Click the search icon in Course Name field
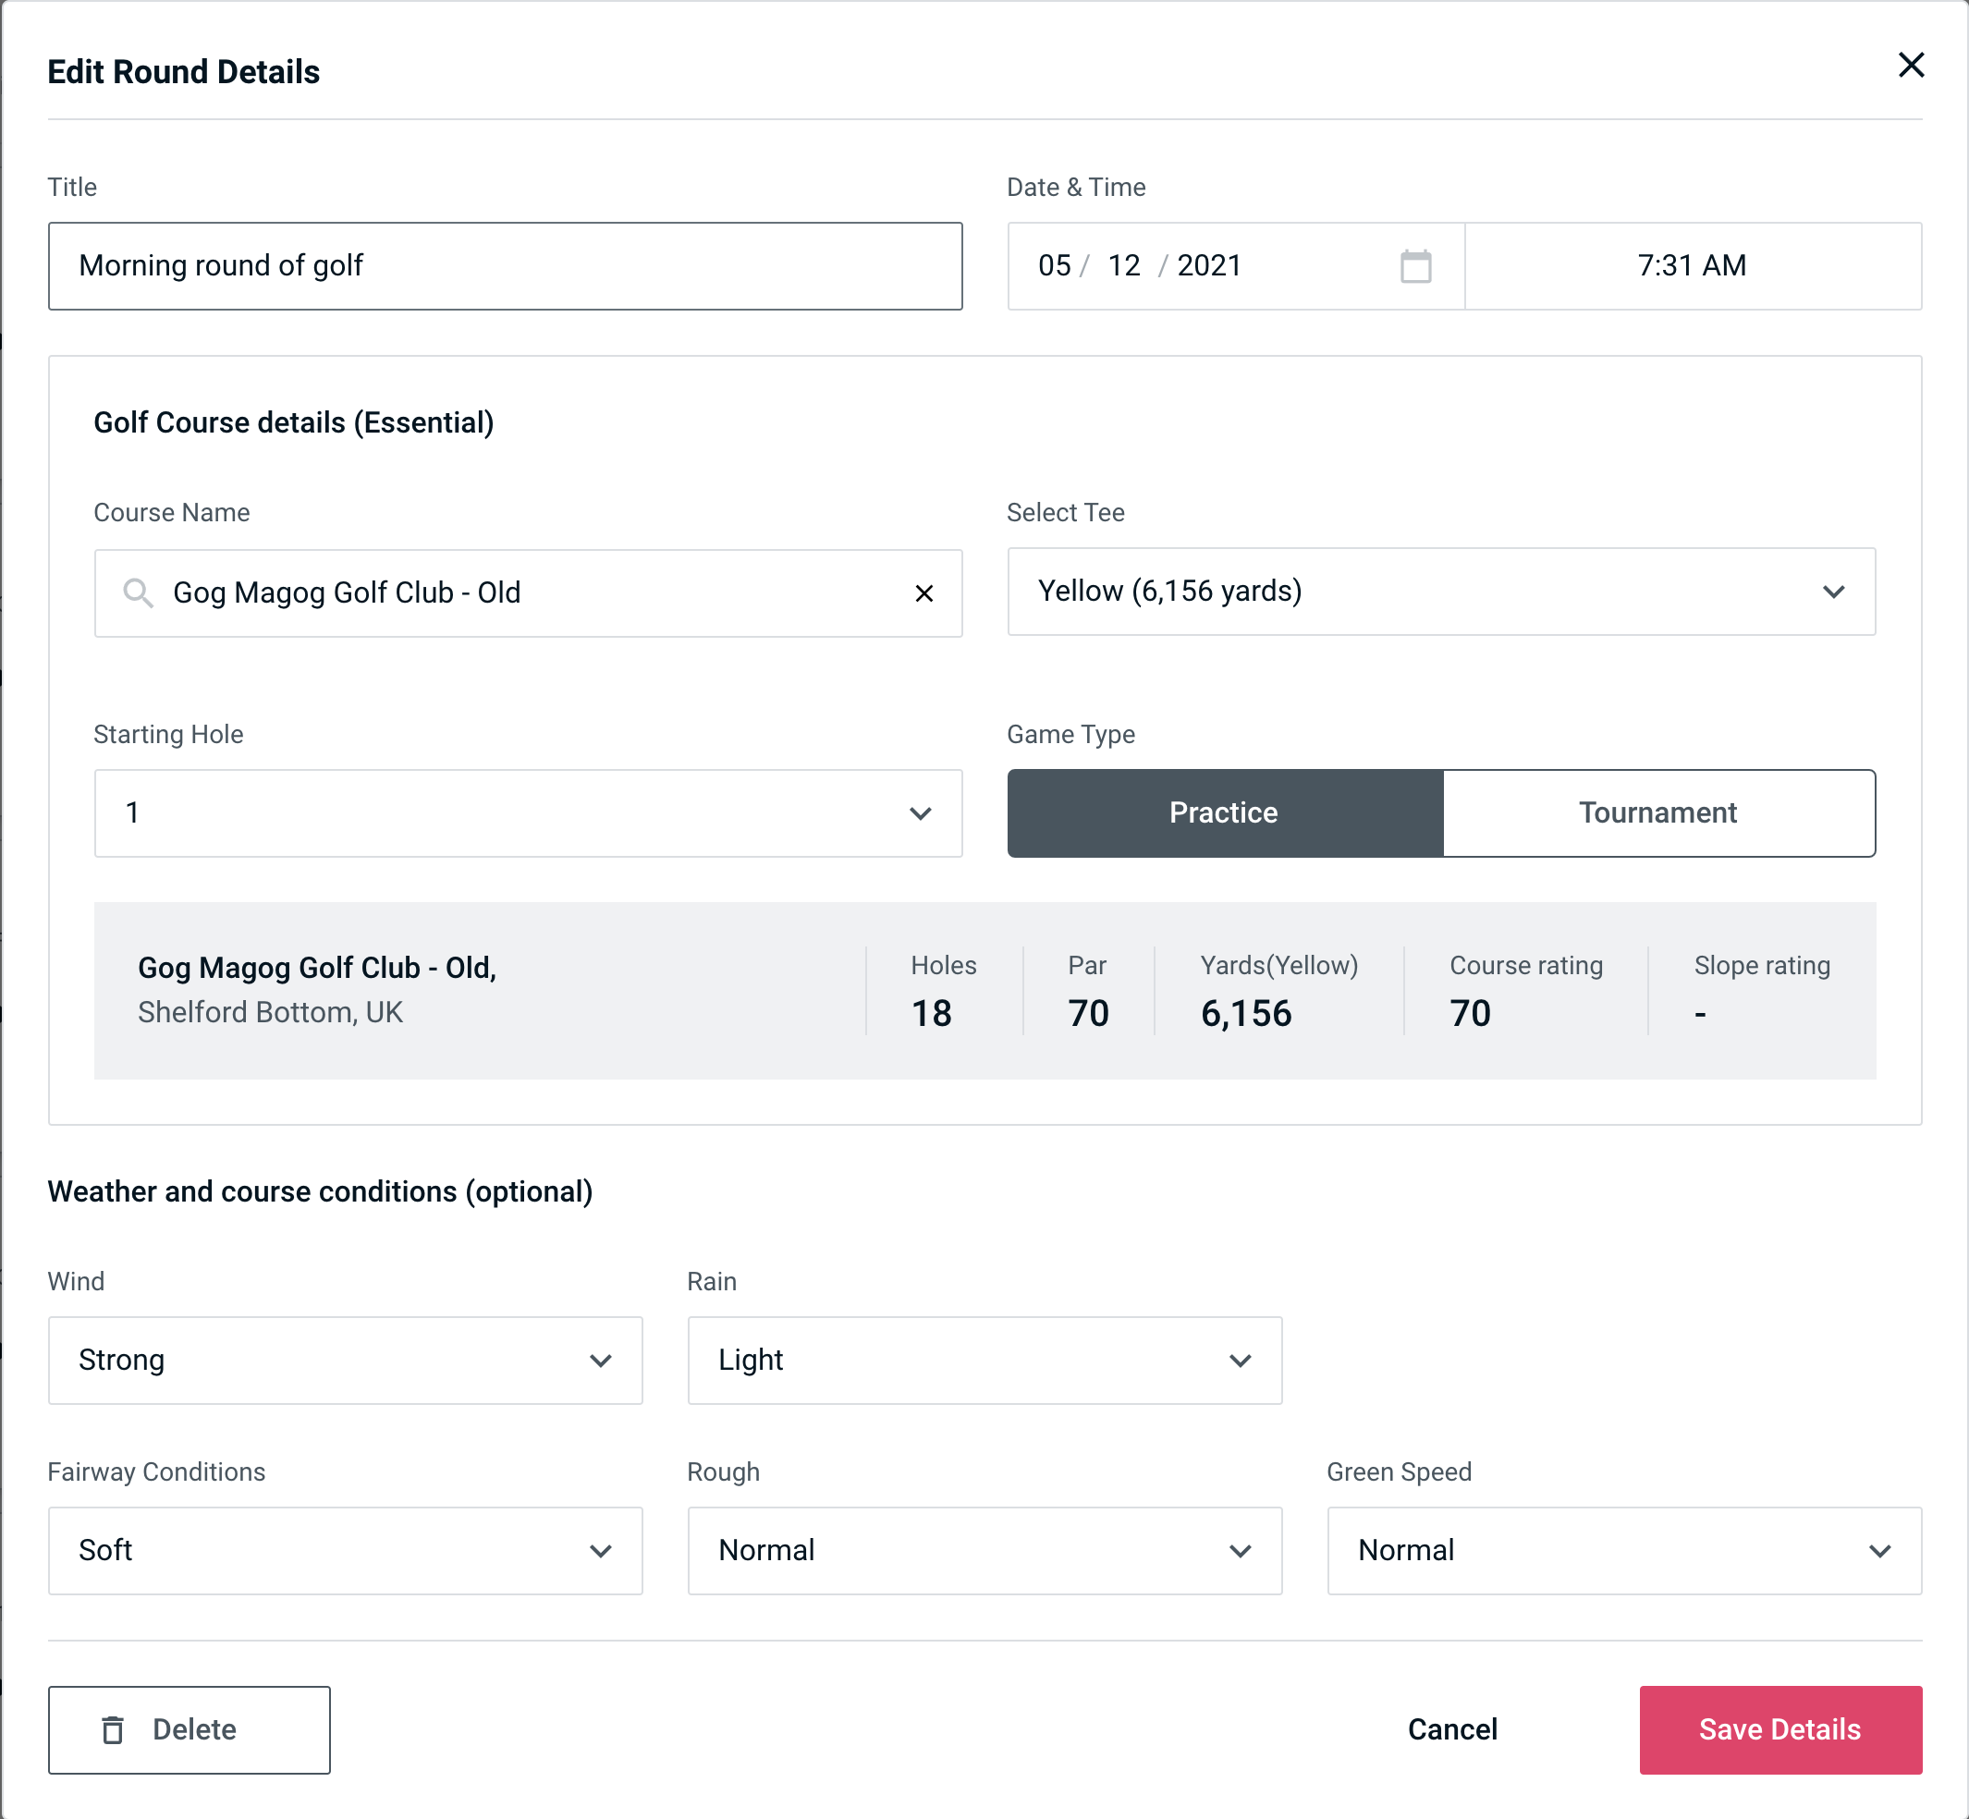This screenshot has height=1819, width=1969. 139,592
